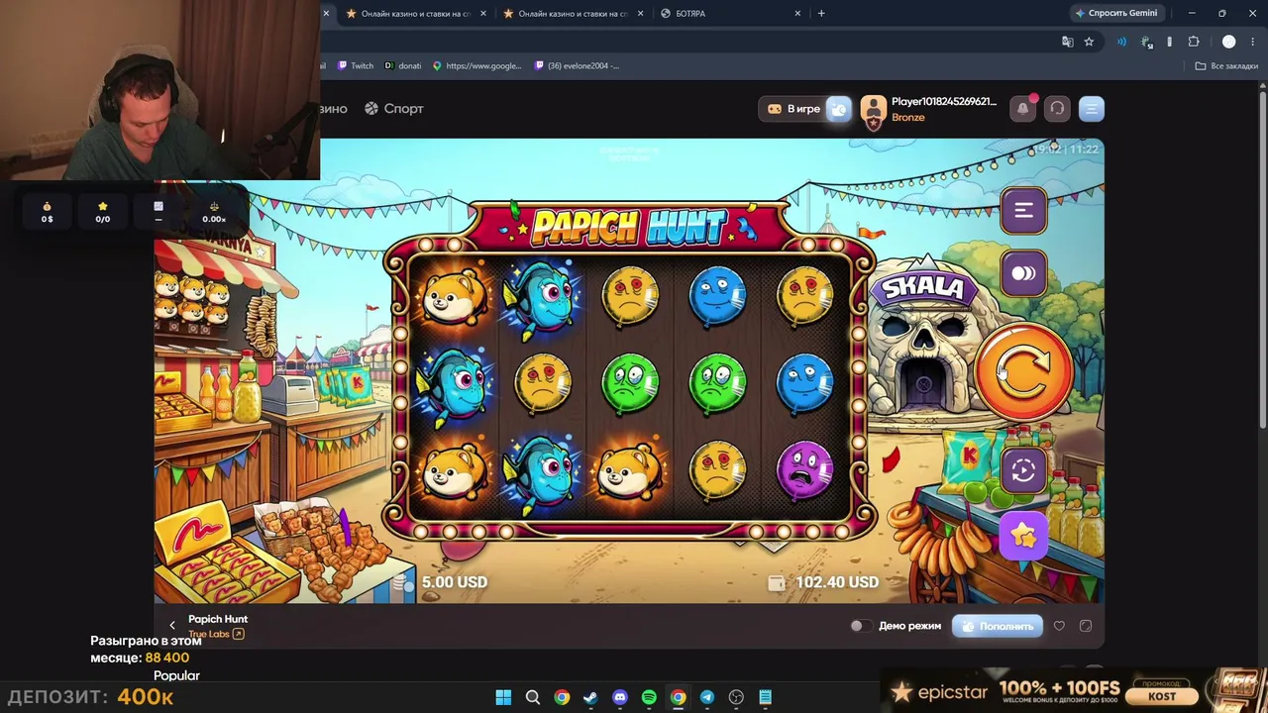Open a new browser tab

click(821, 14)
